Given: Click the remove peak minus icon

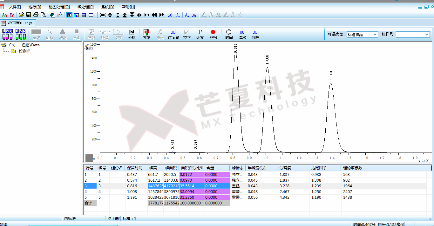Looking at the screenshot, I should click(178, 15).
